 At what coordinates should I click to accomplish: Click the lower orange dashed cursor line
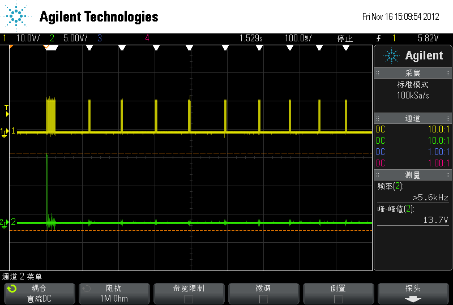point(191,230)
